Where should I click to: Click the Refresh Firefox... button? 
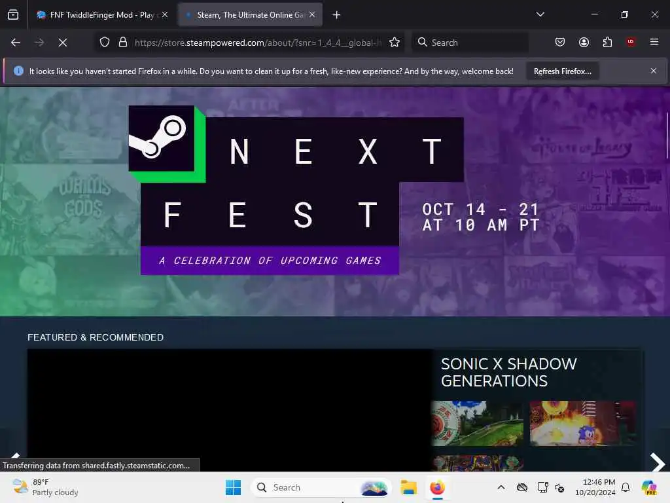562,71
